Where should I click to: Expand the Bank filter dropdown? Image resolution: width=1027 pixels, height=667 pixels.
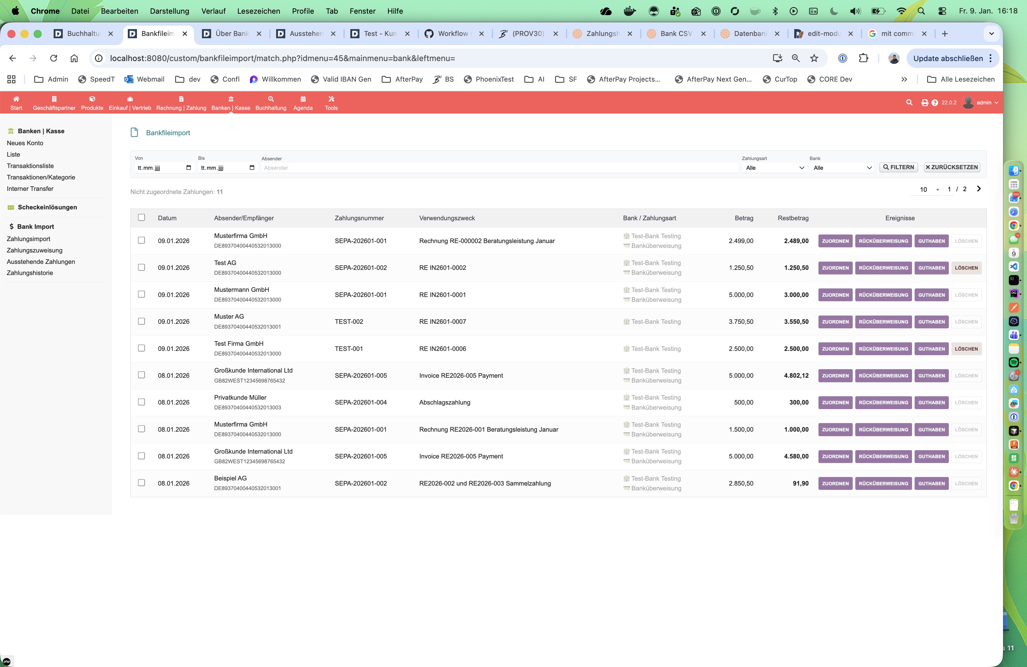(x=842, y=168)
